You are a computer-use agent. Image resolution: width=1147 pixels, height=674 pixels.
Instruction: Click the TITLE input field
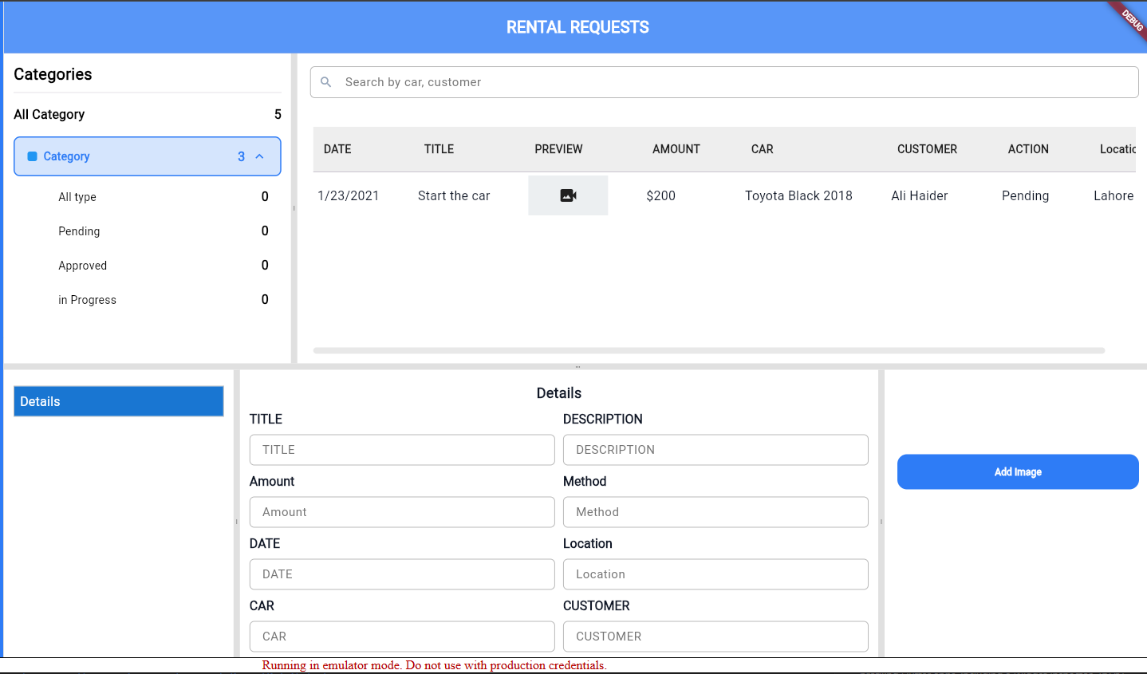(x=402, y=450)
